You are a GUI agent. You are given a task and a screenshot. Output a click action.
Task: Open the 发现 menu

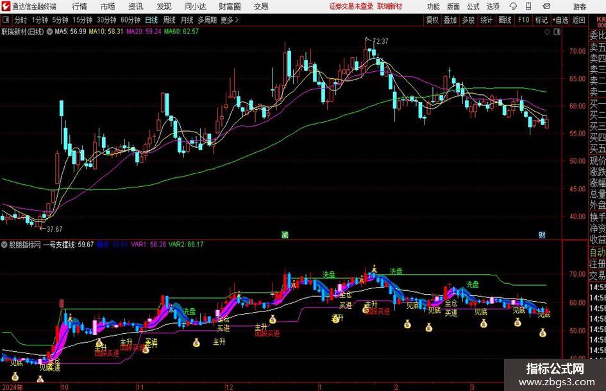[x=164, y=6]
